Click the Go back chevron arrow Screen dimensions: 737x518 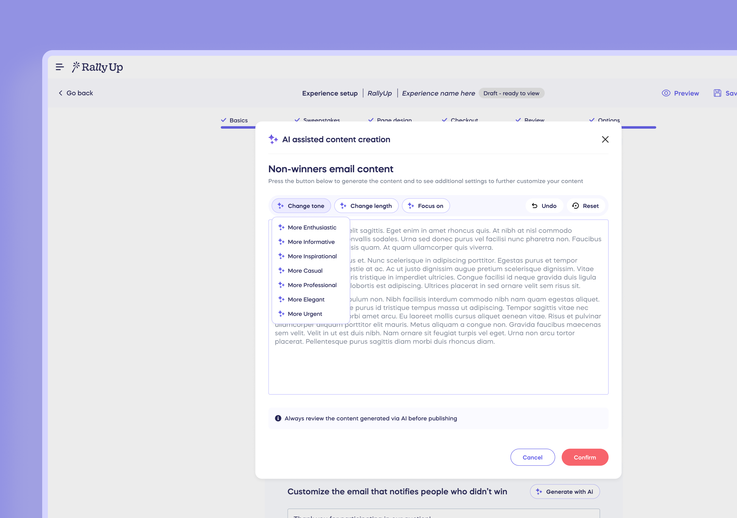tap(60, 93)
